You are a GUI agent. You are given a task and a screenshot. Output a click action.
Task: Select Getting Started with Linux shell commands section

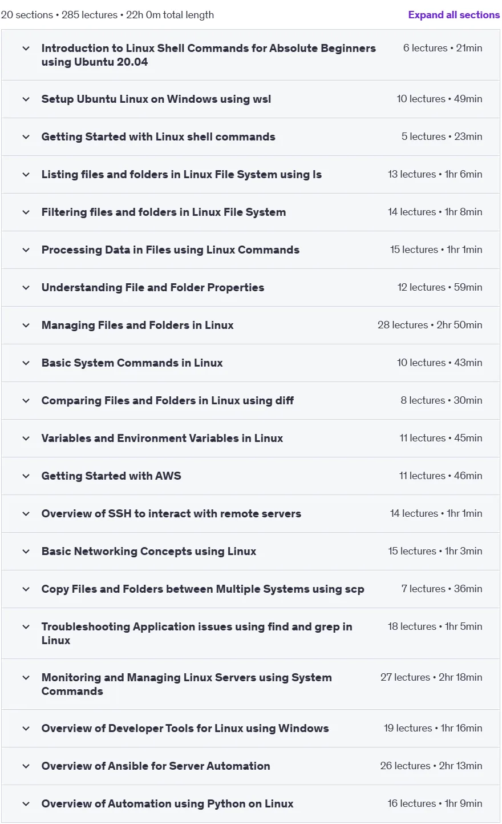(158, 136)
